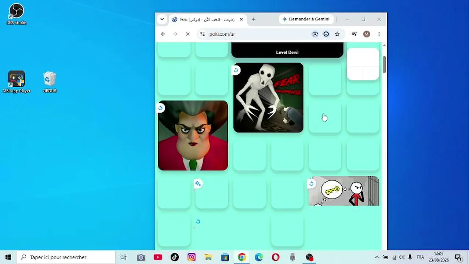469x264 pixels.
Task: Click refresh badge on Fear Response tile
Action: (236, 70)
